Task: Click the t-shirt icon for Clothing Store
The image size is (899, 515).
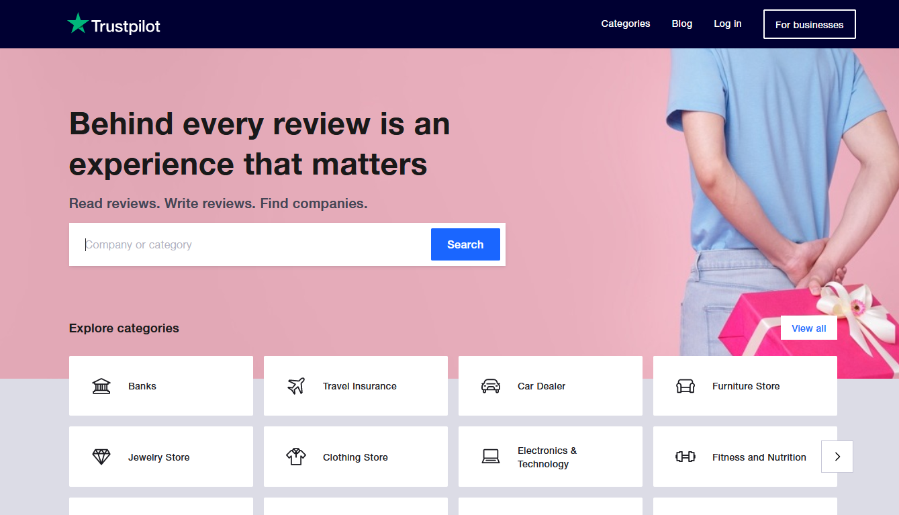Action: pos(295,457)
